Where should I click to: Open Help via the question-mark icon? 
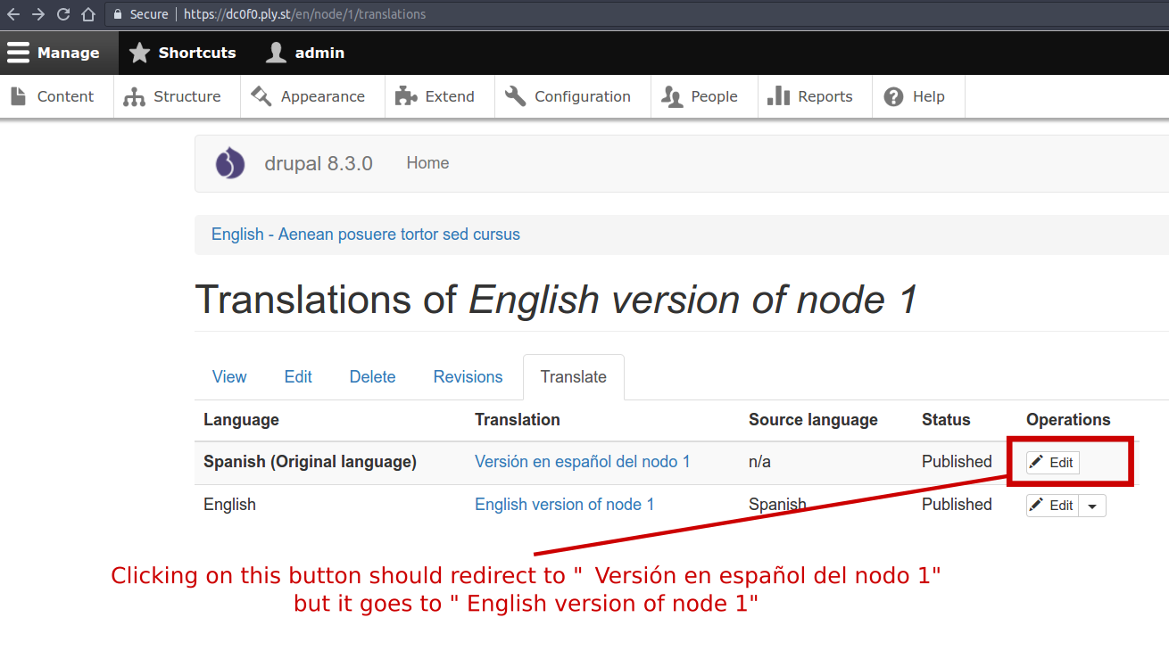892,95
